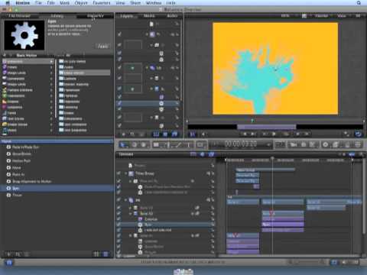This screenshot has width=367, height=275.
Task: Open the canvas color channels pop-up
Action: click(x=304, y=16)
